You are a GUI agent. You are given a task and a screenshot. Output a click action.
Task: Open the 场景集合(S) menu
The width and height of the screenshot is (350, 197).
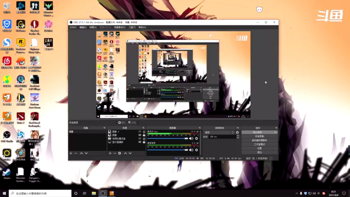(x=119, y=27)
